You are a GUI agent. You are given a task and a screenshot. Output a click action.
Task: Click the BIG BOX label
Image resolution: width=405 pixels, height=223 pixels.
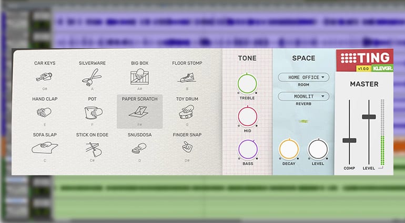pyautogui.click(x=140, y=63)
